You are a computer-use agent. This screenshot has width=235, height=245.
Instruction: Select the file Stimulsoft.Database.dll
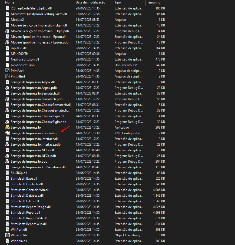pyautogui.click(x=27, y=196)
